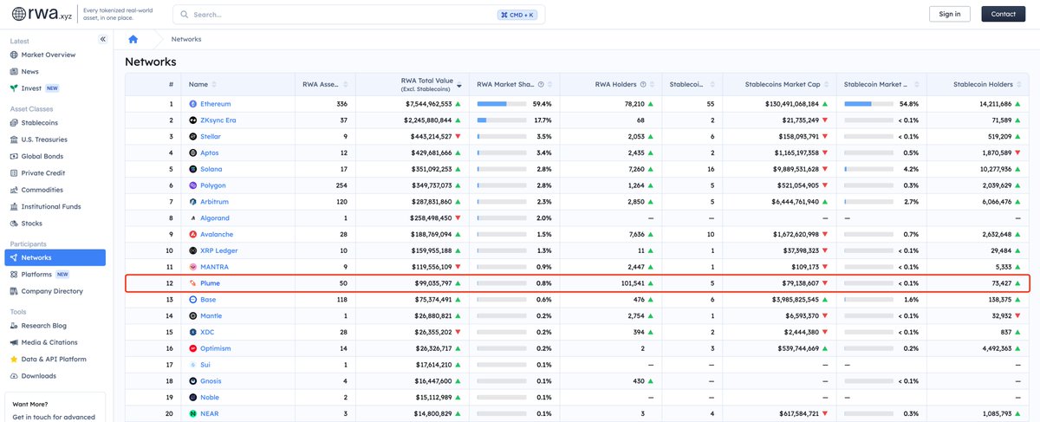Screen dimensions: 1040x422
Task: Click the ZKsync Era network icon
Action: (x=193, y=120)
